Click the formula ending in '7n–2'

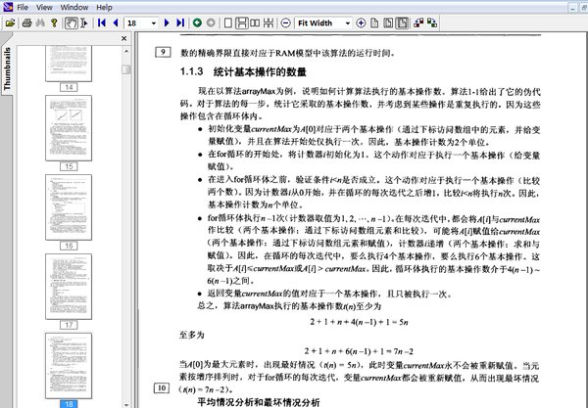coord(359,351)
